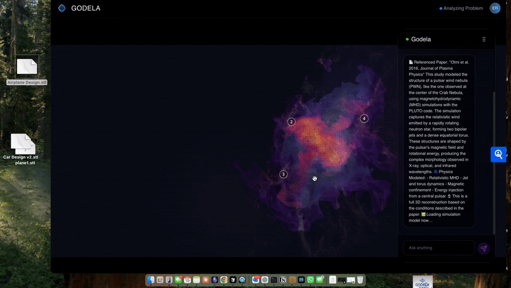This screenshot has width=511, height=288.
Task: Click the Godela logo icon
Action: [62, 8]
